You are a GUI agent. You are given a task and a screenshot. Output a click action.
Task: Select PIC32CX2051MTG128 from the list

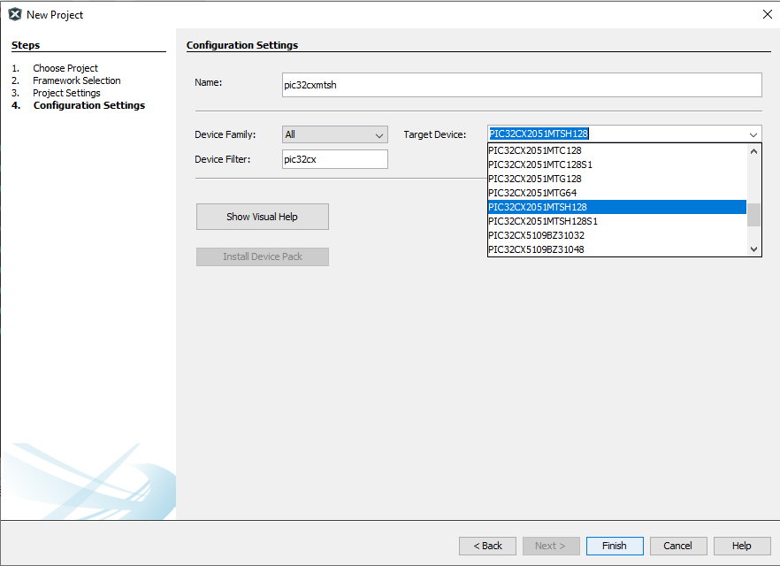[617, 179]
